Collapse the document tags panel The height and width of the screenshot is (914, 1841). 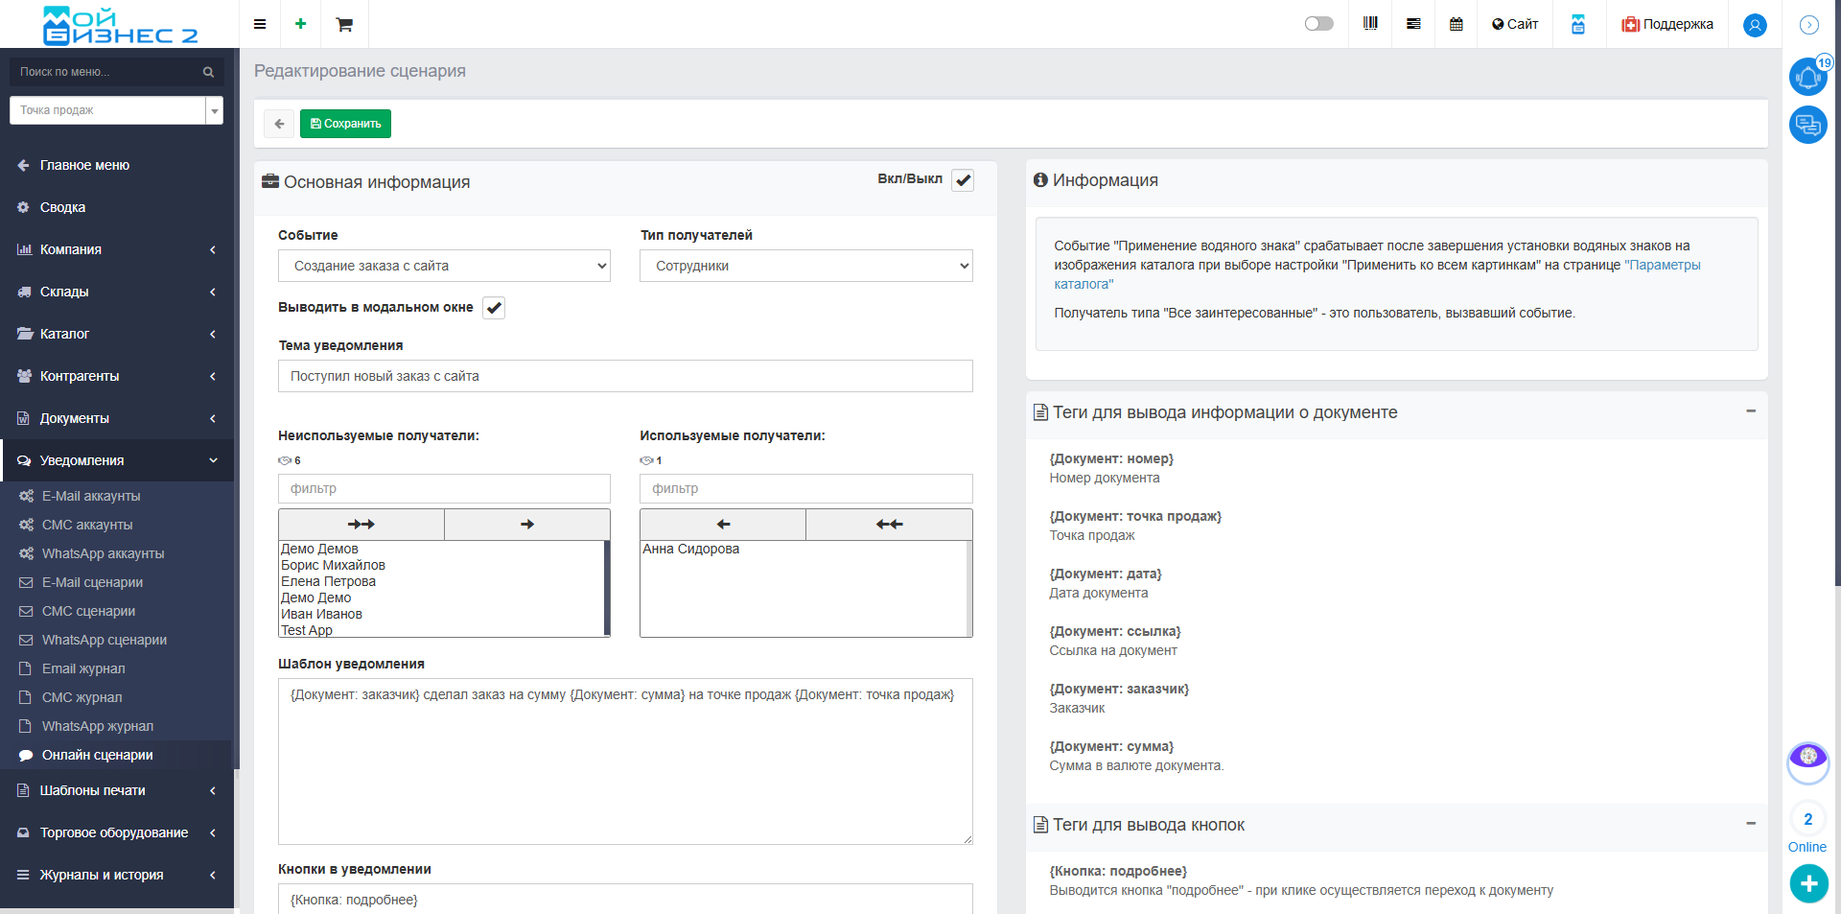pyautogui.click(x=1750, y=411)
